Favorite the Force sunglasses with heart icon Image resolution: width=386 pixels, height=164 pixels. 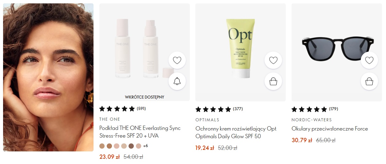369,60
